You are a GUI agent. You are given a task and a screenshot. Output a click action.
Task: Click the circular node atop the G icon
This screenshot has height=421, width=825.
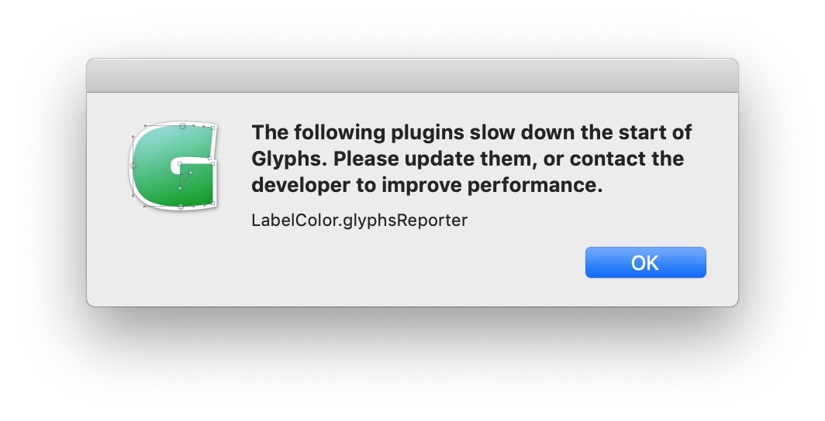(182, 125)
